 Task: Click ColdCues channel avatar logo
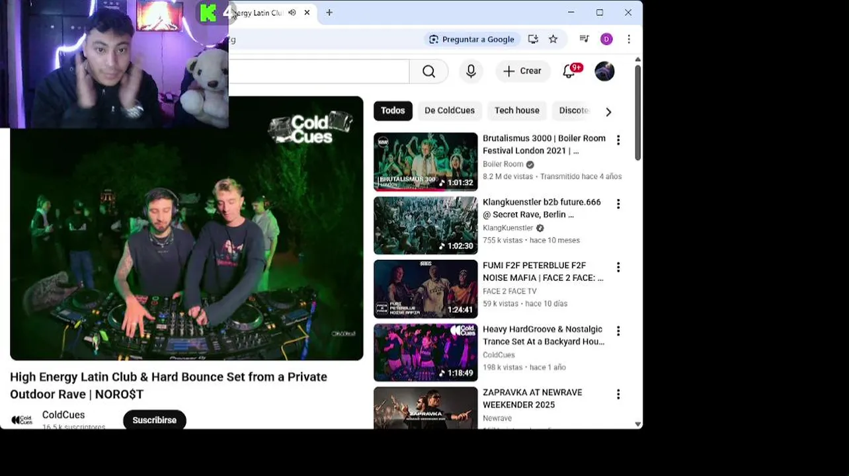pos(22,420)
